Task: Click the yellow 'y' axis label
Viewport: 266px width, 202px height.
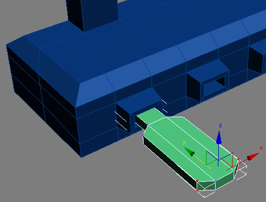Action: click(x=184, y=142)
